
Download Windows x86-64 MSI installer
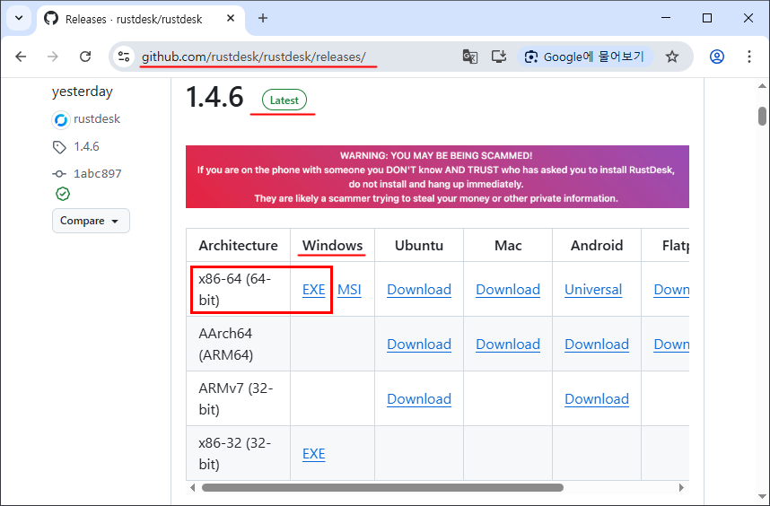coord(349,290)
